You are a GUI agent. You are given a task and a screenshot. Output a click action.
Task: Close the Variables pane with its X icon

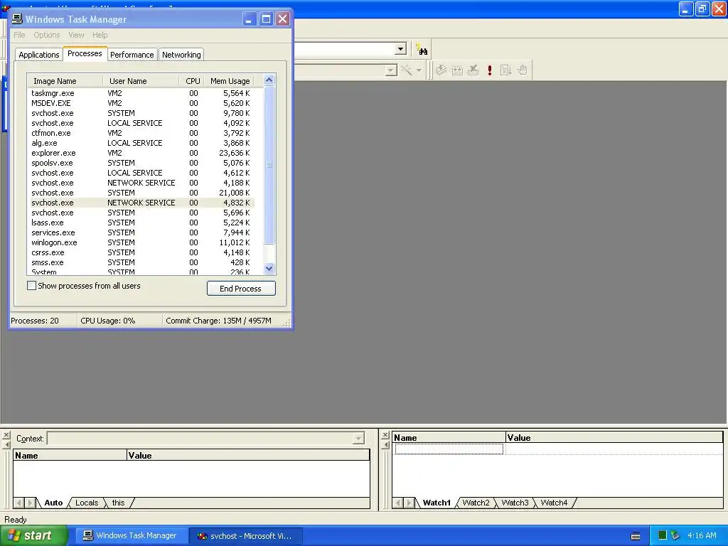[6, 436]
